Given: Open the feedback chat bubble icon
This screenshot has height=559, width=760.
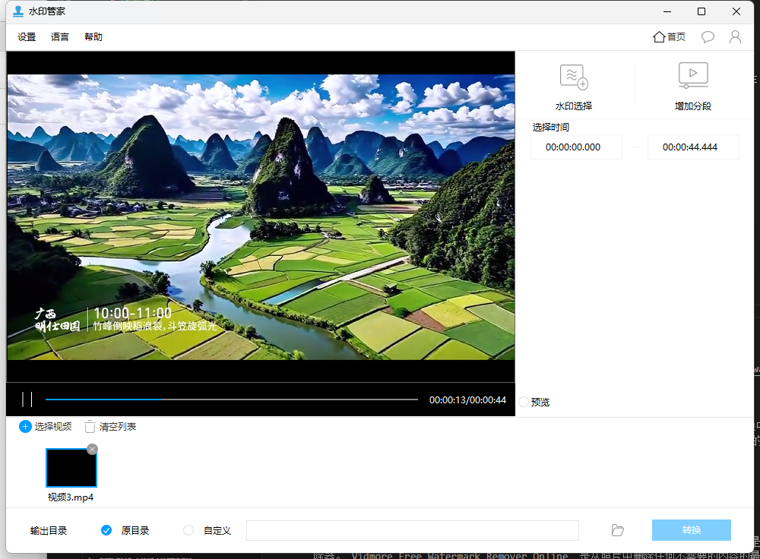Looking at the screenshot, I should click(x=708, y=36).
